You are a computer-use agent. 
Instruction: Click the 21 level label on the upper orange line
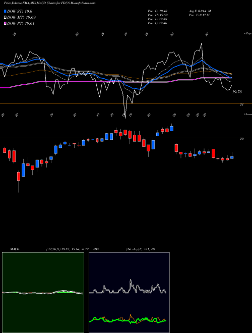tap(241, 105)
